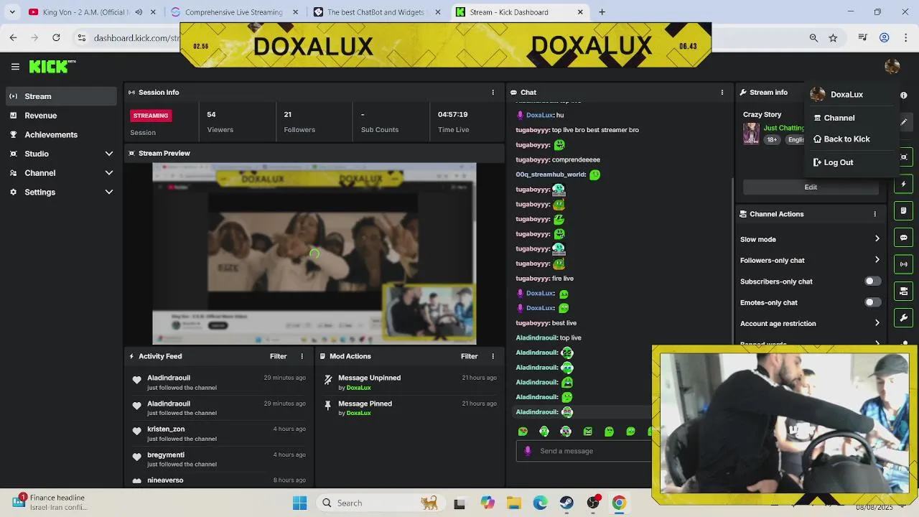Click Send a message input field
This screenshot has width=919, height=517.
click(x=583, y=451)
